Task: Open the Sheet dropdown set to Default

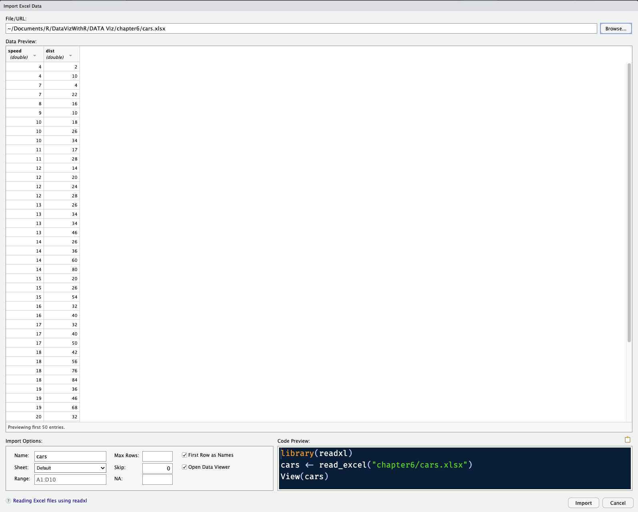Action: tap(70, 468)
